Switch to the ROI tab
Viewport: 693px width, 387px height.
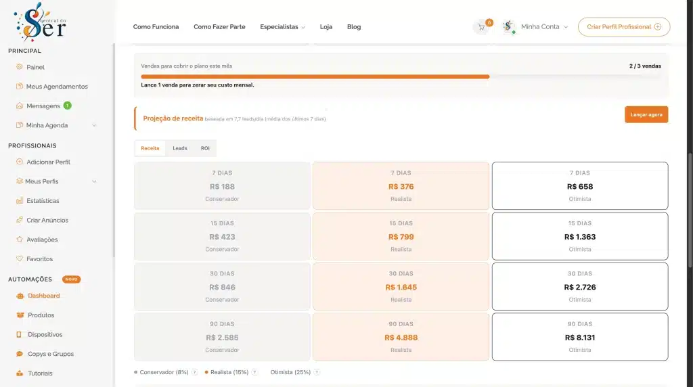pos(205,148)
